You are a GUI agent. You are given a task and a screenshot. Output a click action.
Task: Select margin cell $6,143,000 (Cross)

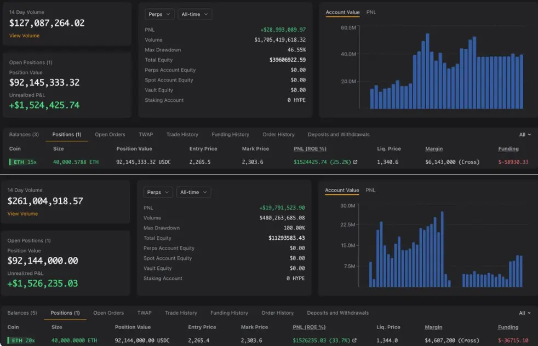452,162
